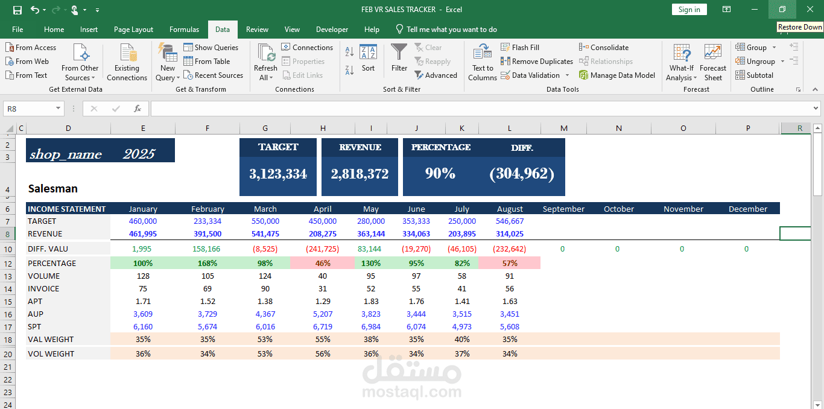The image size is (824, 409).
Task: Click the Text to Columns icon
Action: click(x=482, y=60)
